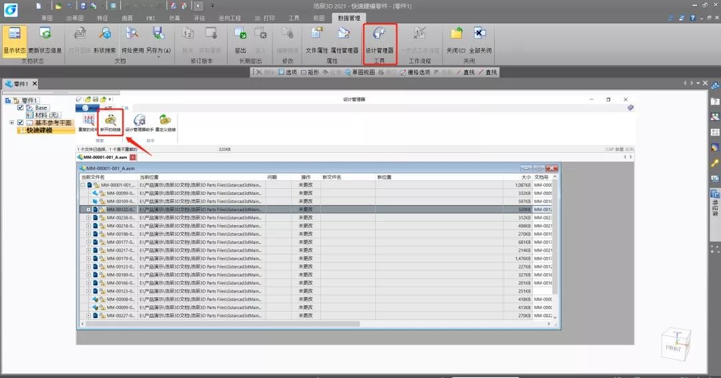Select the MM-00099-0 file row
Viewport: 721px width, 378px height.
(x=316, y=193)
